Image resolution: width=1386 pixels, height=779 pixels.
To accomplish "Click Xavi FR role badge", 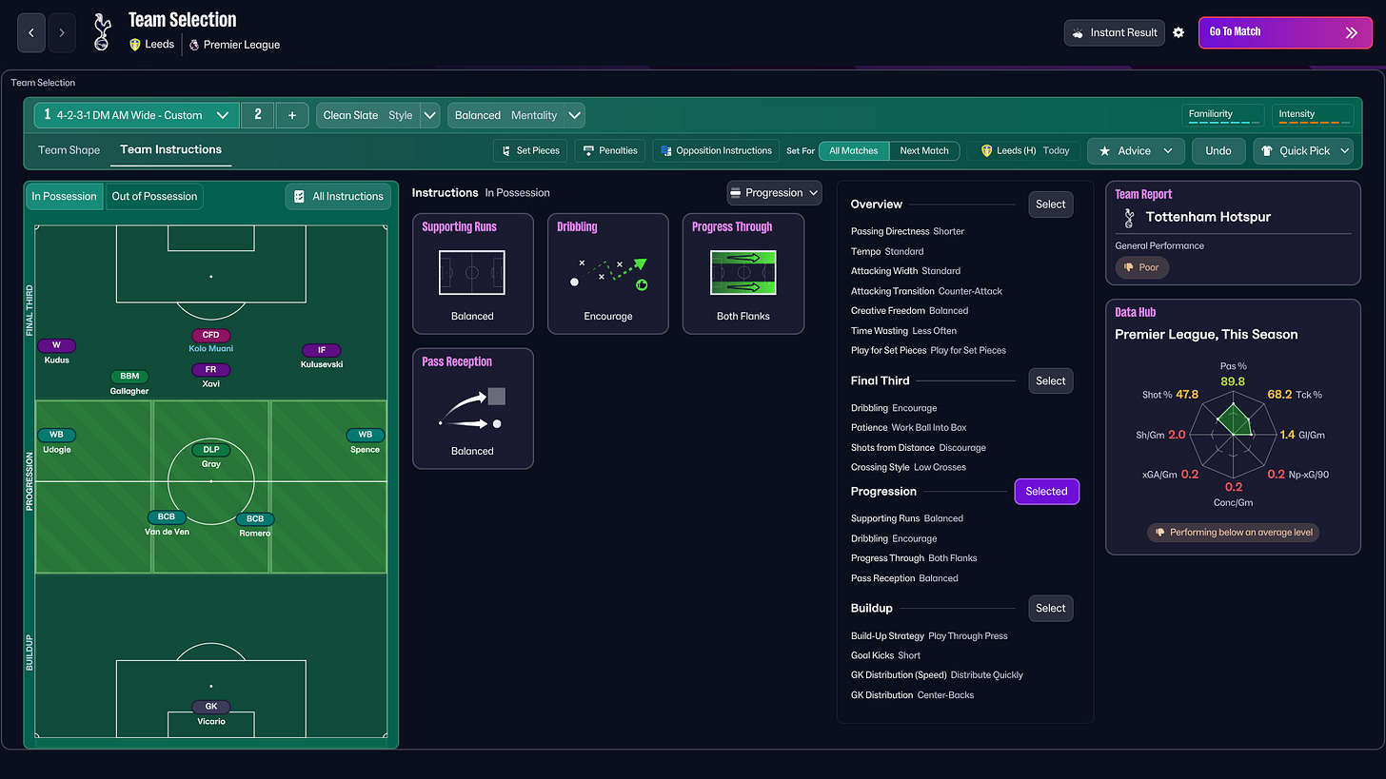I will (x=211, y=369).
